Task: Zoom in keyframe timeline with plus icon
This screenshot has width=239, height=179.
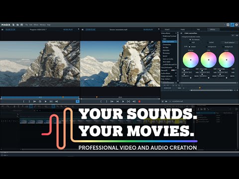Action: [x=238, y=90]
